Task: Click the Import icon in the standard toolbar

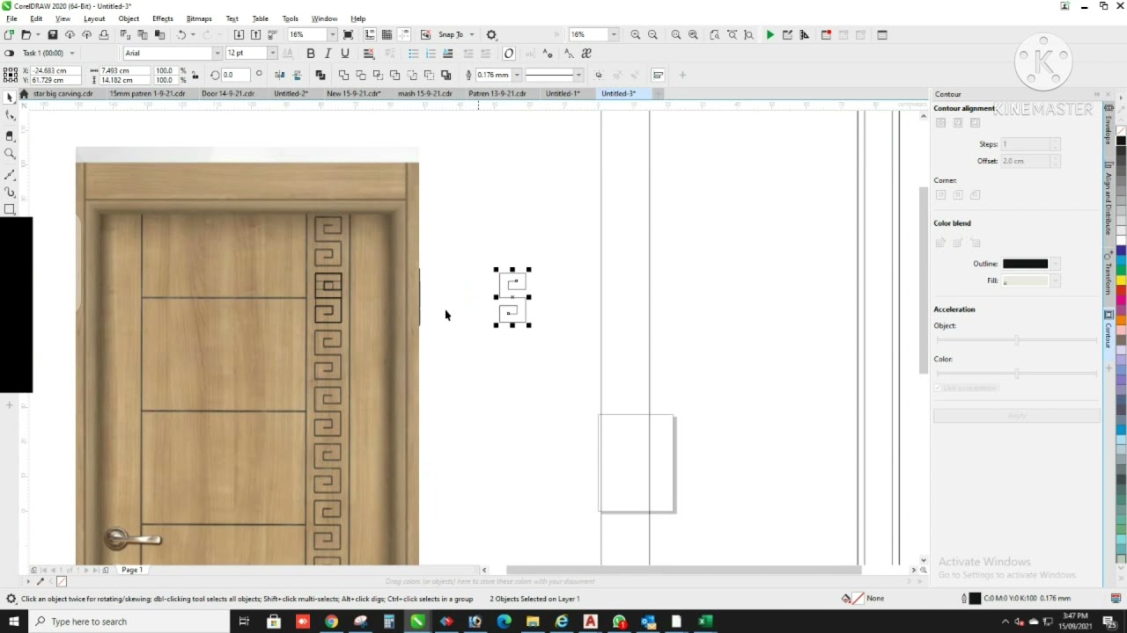Action: click(239, 35)
